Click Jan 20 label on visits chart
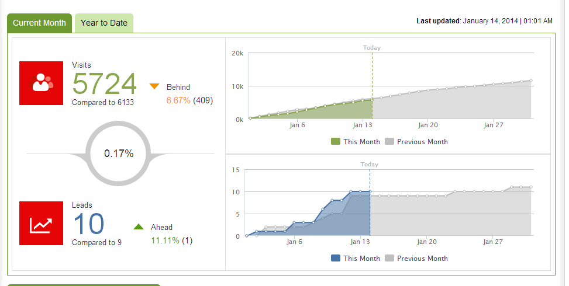Image resolution: width=569 pixels, height=286 pixels. tap(428, 125)
